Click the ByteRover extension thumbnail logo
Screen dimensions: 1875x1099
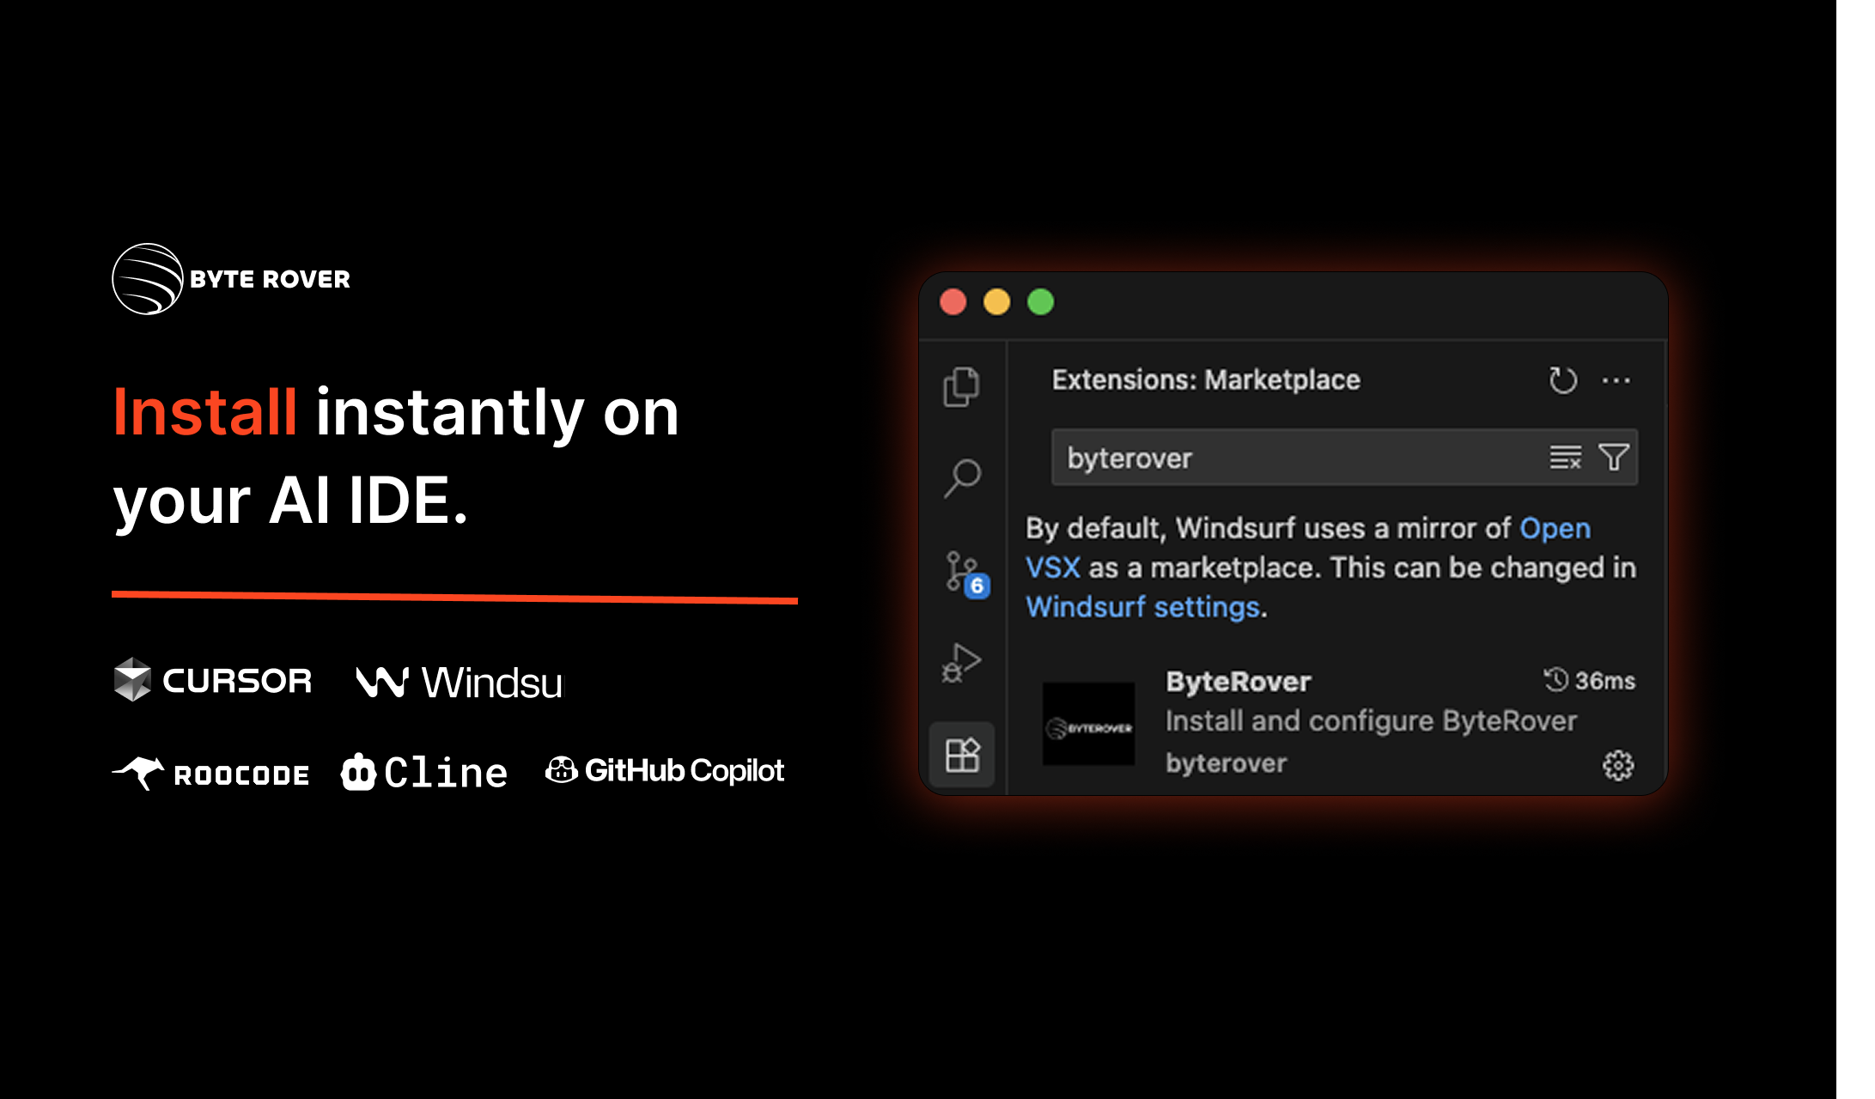point(1088,725)
